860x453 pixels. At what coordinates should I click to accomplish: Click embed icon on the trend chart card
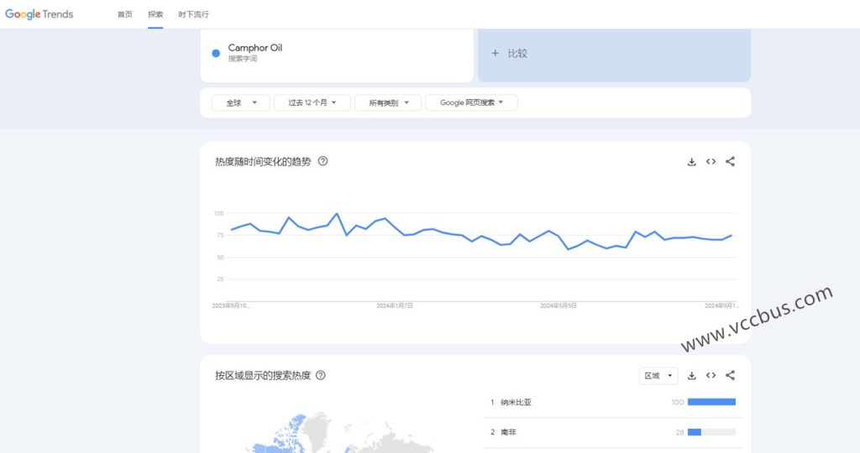coord(711,162)
